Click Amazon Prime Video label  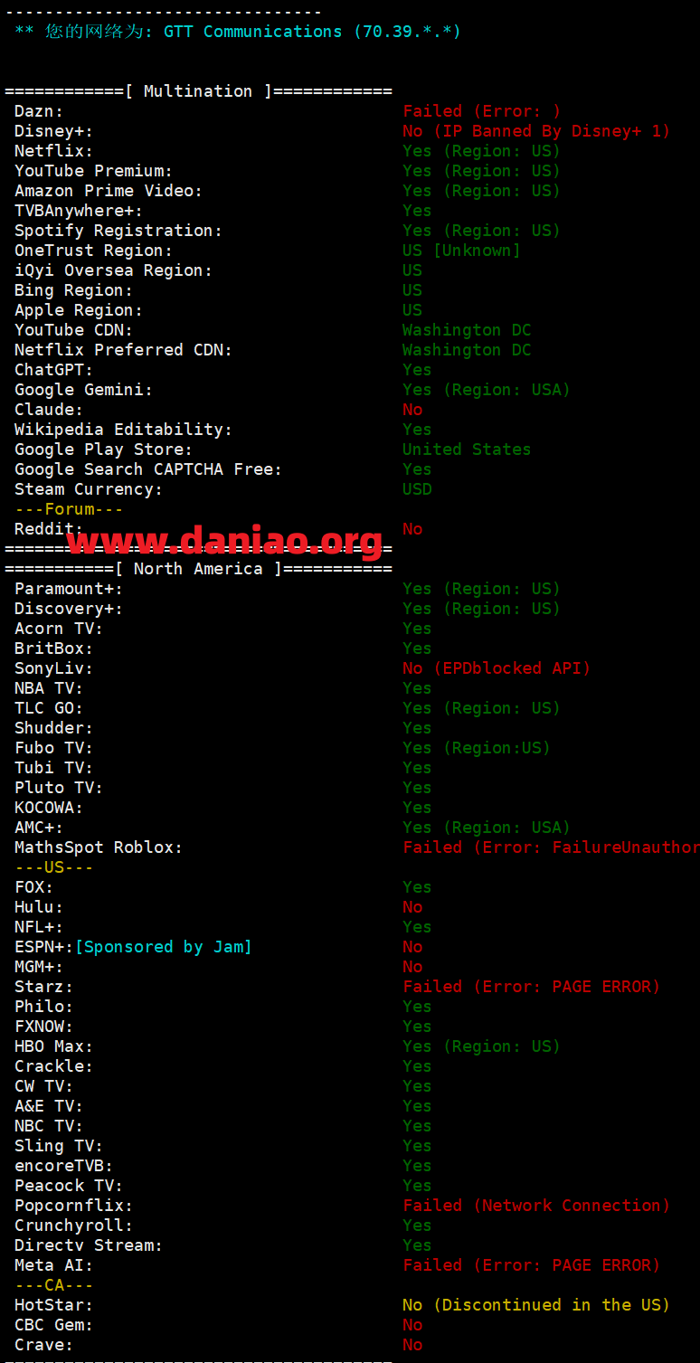click(109, 191)
